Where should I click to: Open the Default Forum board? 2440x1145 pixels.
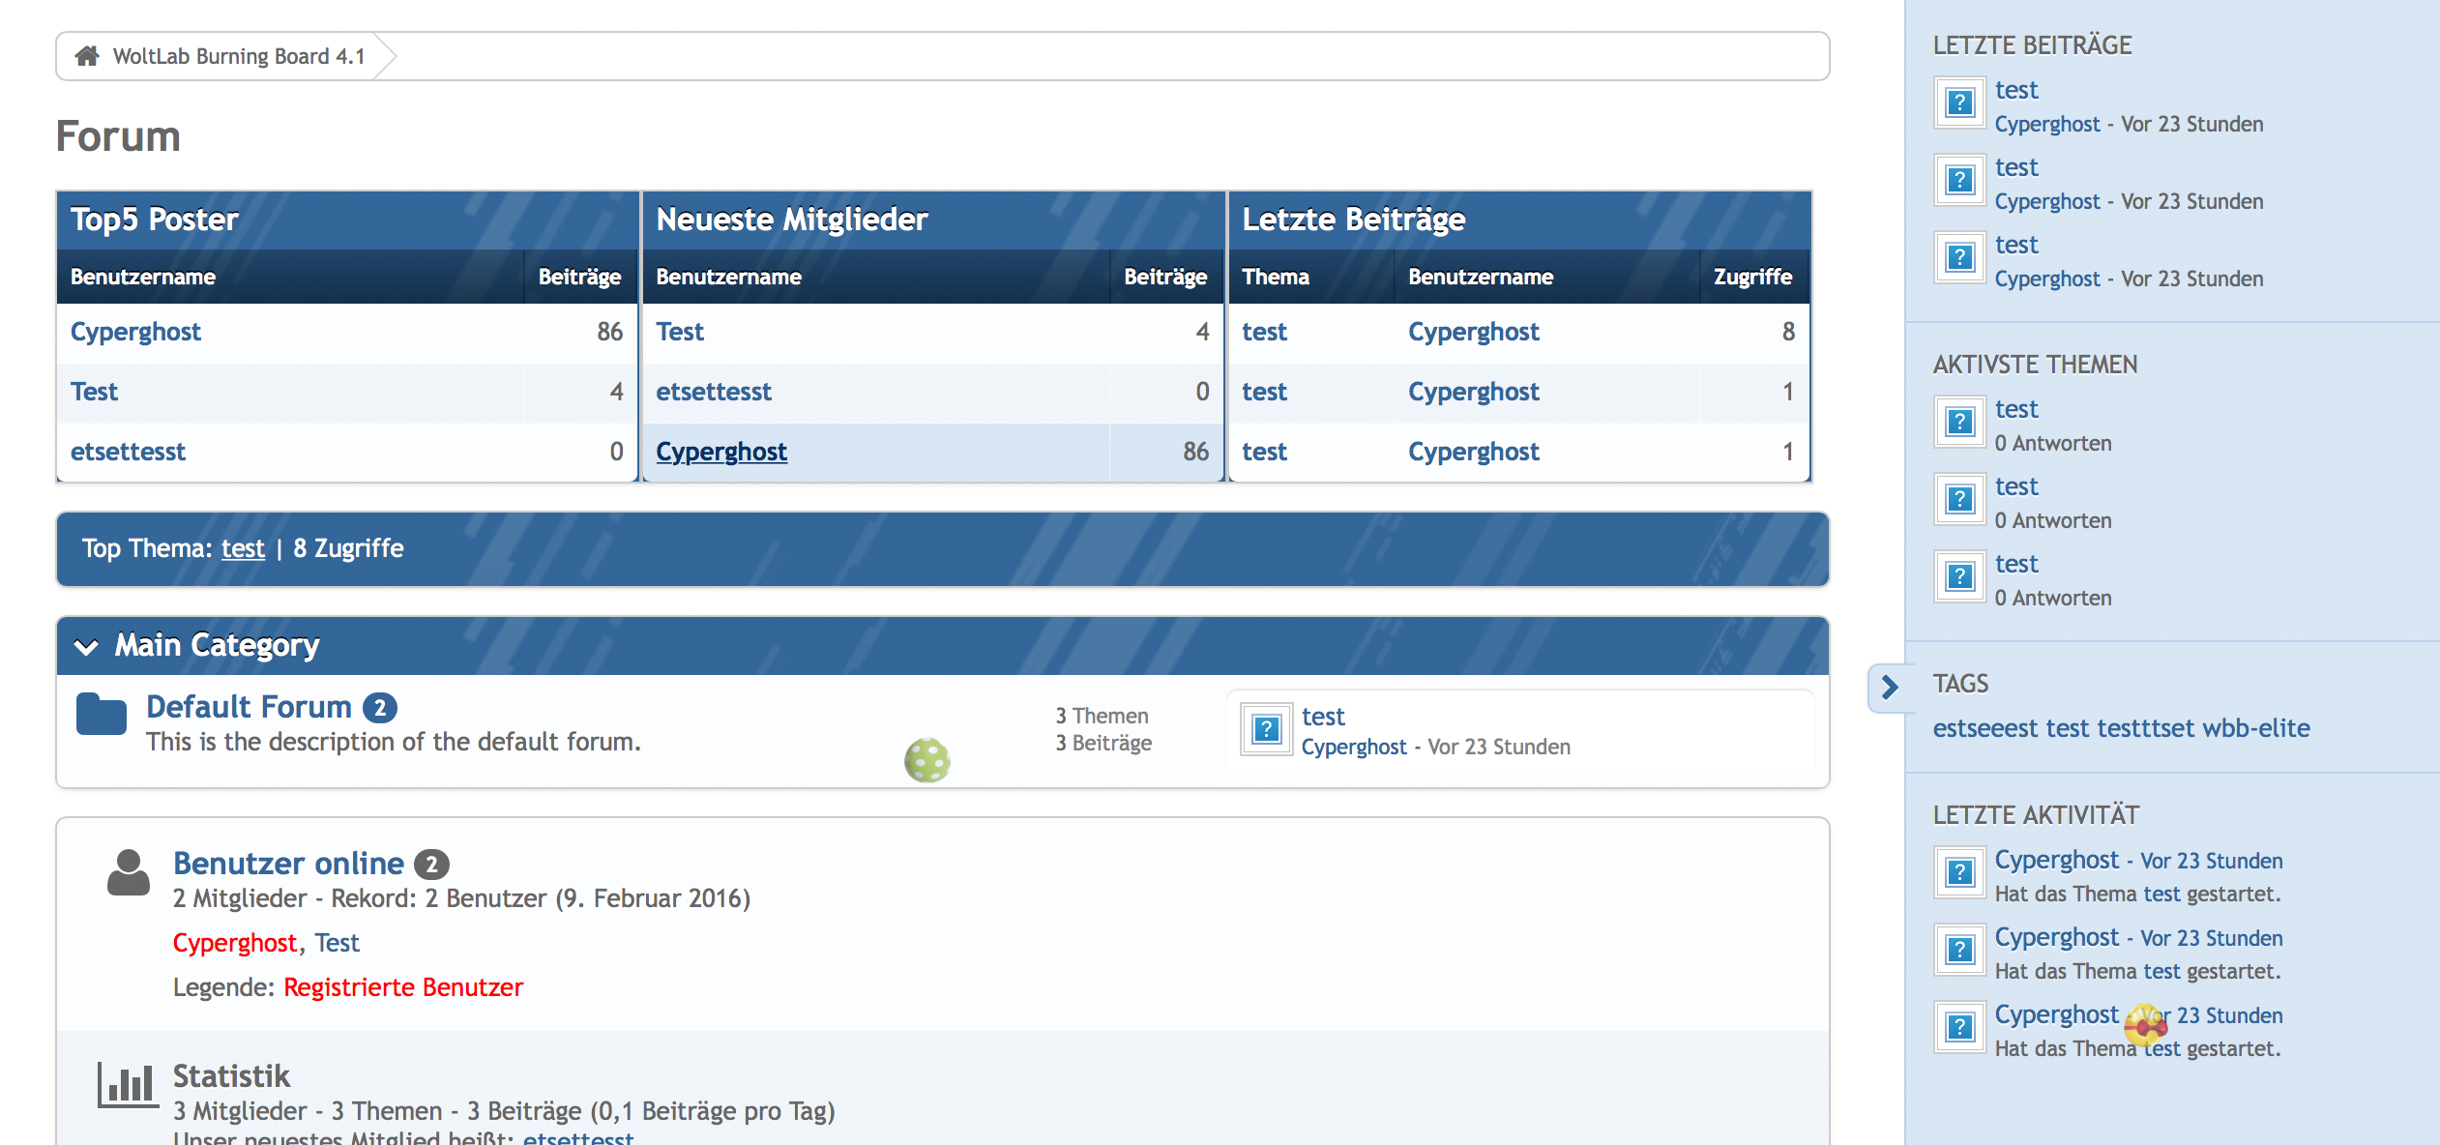[249, 707]
